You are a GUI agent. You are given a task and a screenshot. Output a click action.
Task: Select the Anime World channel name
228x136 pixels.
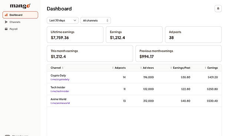pos(58,99)
